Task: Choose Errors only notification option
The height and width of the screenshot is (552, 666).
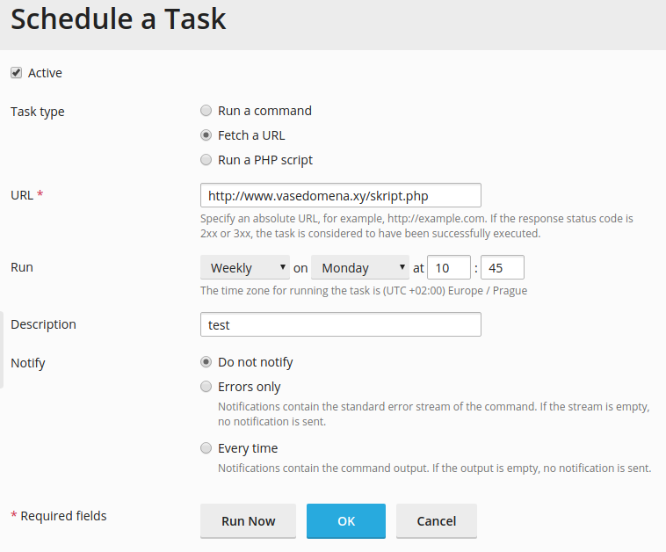Action: (x=206, y=387)
